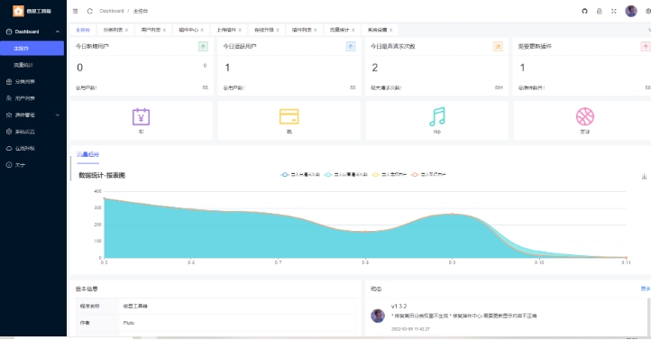This screenshot has width=651, height=340.
Task: Click the lock screen icon in the header
Action: [x=599, y=11]
